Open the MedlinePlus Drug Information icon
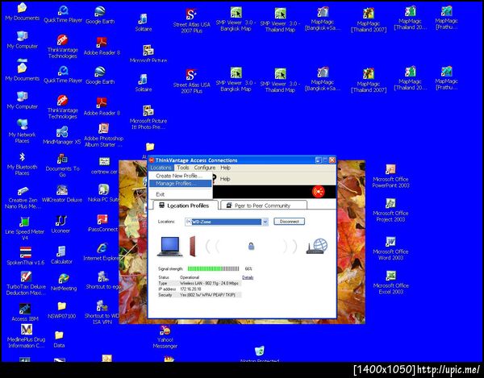Viewport: 484px width, 378px height. 27,336
